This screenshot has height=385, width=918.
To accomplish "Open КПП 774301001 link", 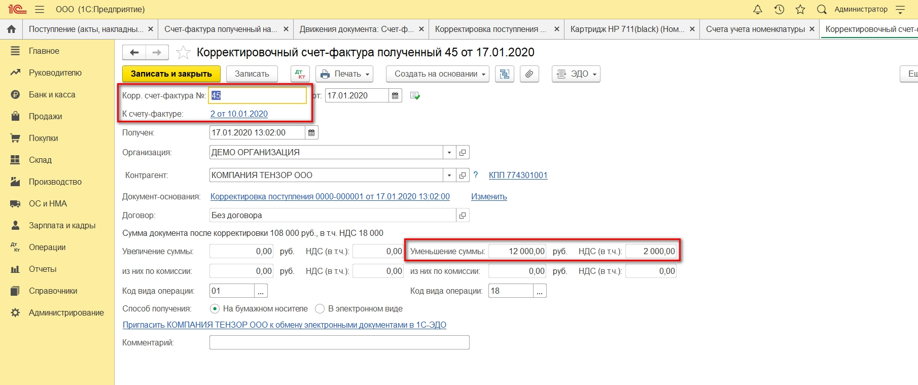I will pyautogui.click(x=518, y=175).
